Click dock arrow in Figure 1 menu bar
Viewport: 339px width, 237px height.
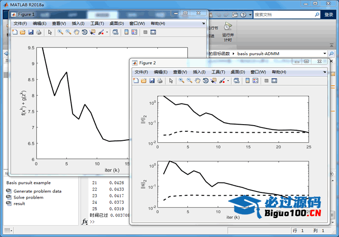(x=203, y=23)
